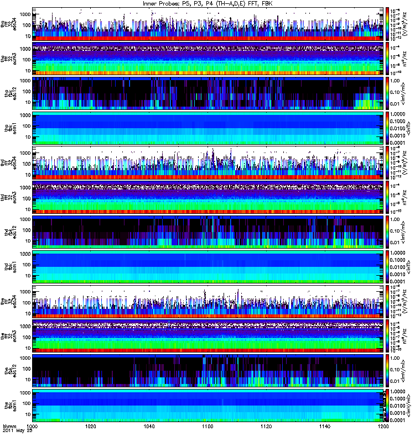Click the 'hhmm' axis unit label
The image size is (415, 442).
9,426
